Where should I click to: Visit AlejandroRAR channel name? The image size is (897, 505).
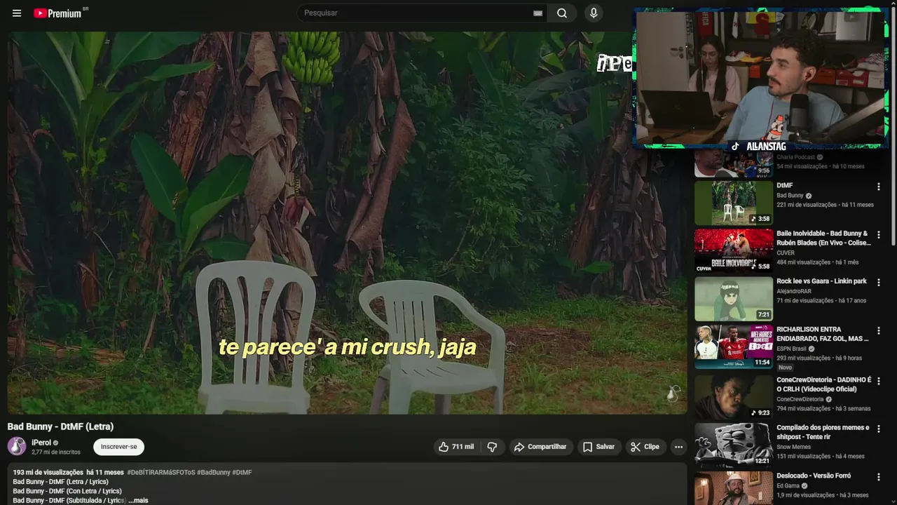(x=794, y=291)
